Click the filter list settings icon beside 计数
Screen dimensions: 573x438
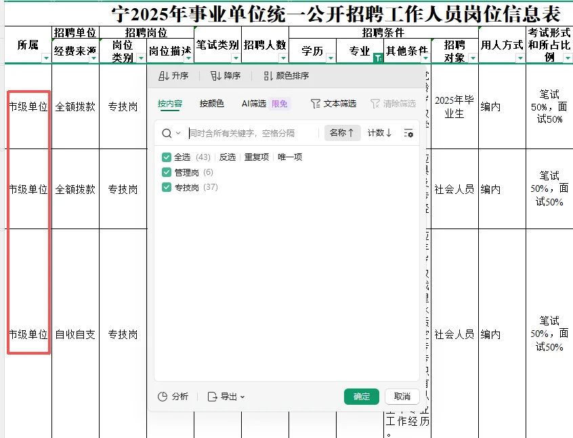[x=409, y=133]
